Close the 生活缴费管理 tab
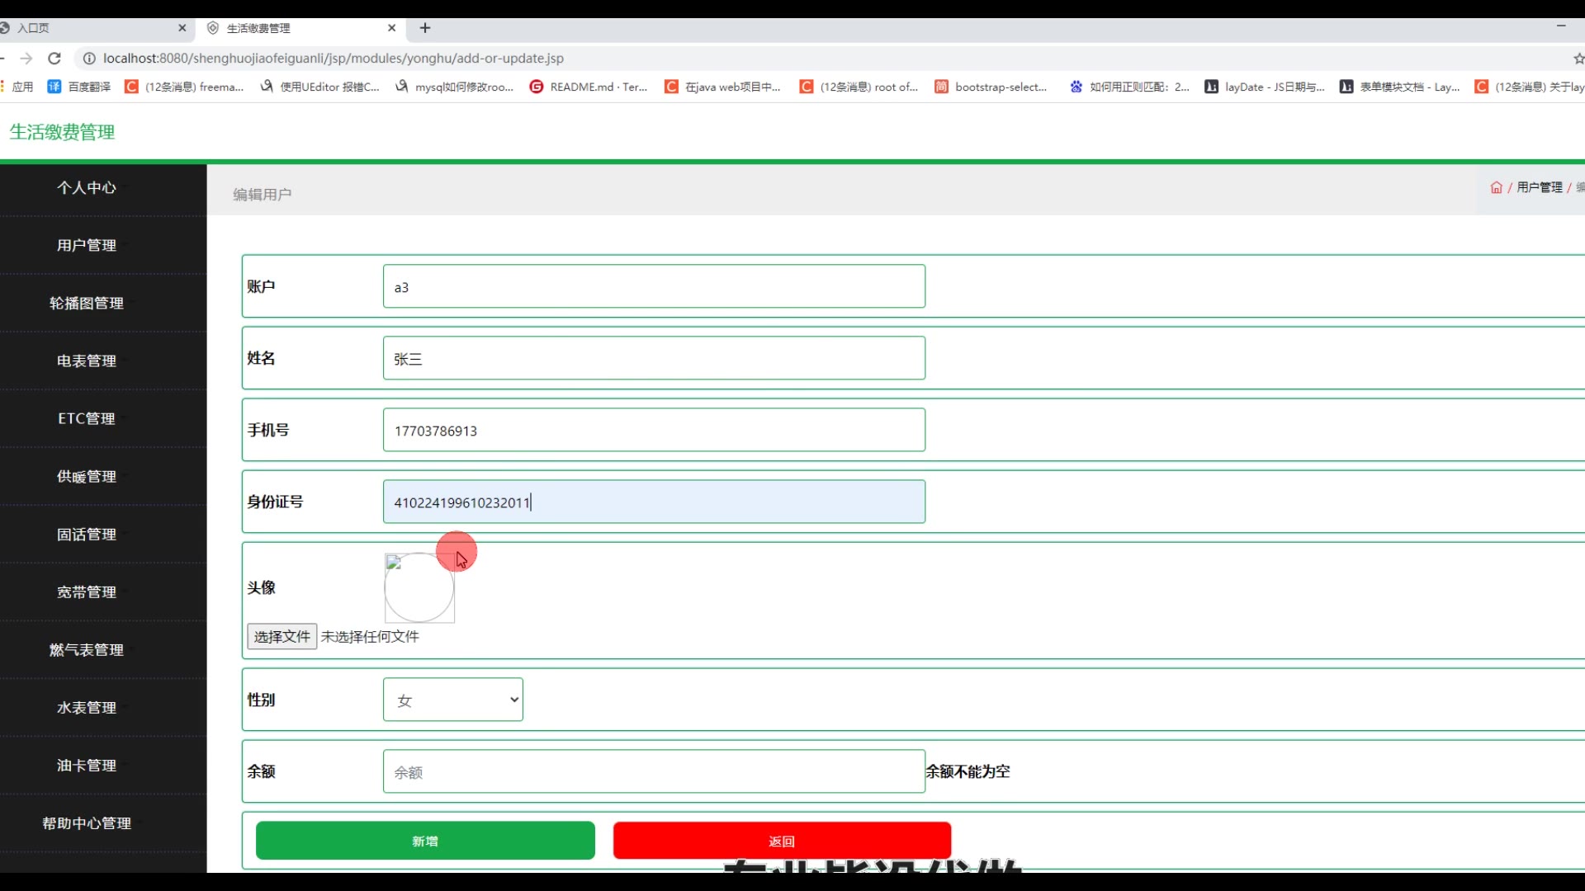Viewport: 1585px width, 891px height. [x=392, y=28]
